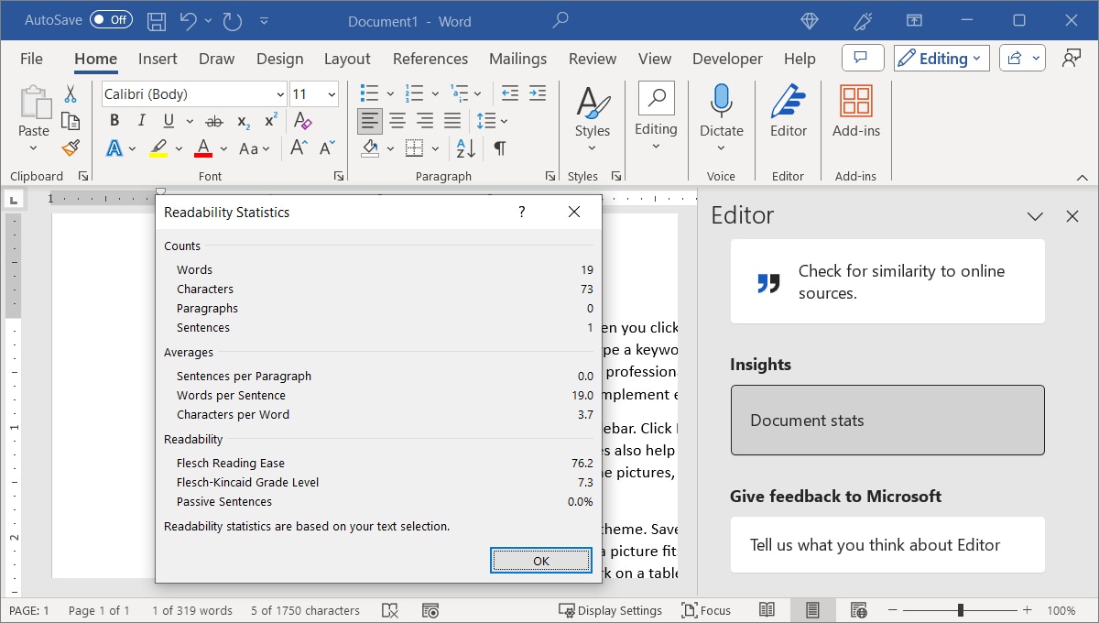
Task: Open the Review ribbon tab
Action: pos(592,58)
